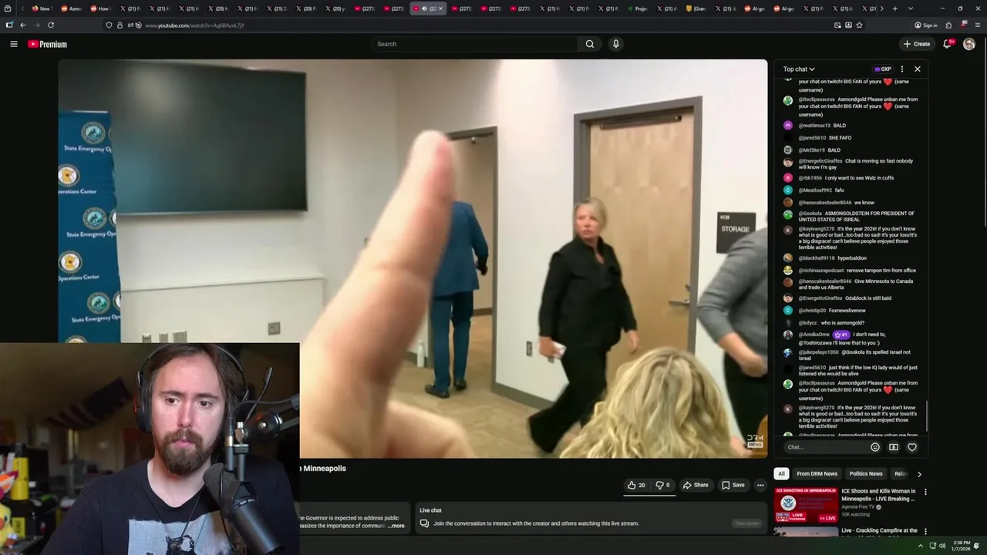This screenshot has width=987, height=555.
Task: Open the taskbar volume icon
Action: point(943,547)
